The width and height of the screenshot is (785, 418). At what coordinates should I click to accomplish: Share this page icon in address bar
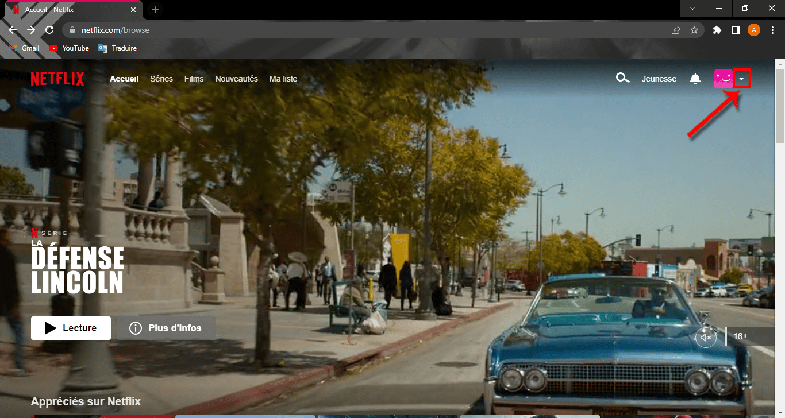coord(676,30)
